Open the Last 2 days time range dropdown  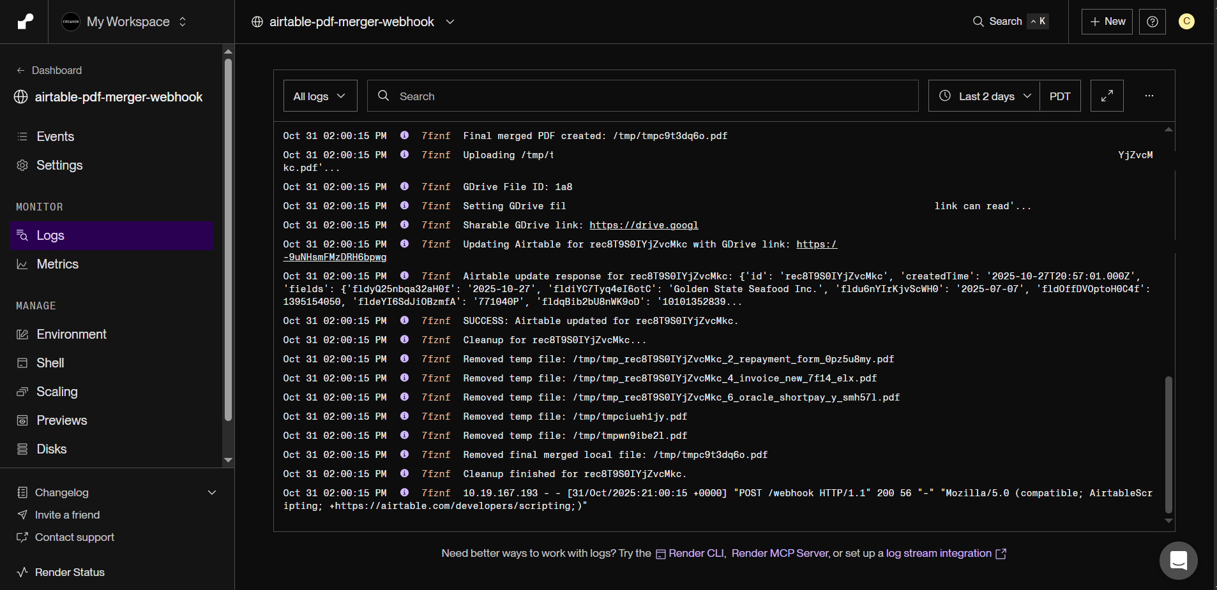tap(985, 96)
